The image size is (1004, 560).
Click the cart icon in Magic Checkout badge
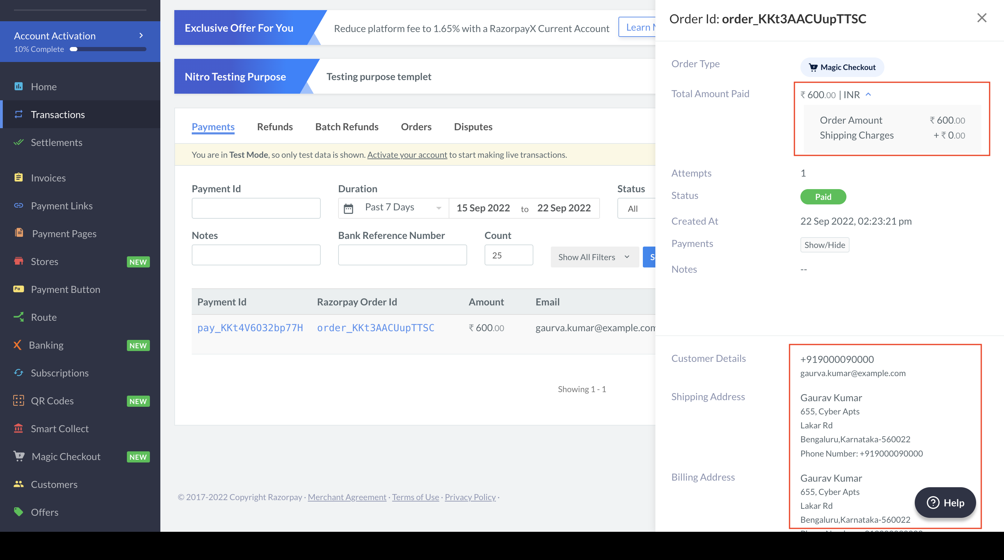[813, 67]
